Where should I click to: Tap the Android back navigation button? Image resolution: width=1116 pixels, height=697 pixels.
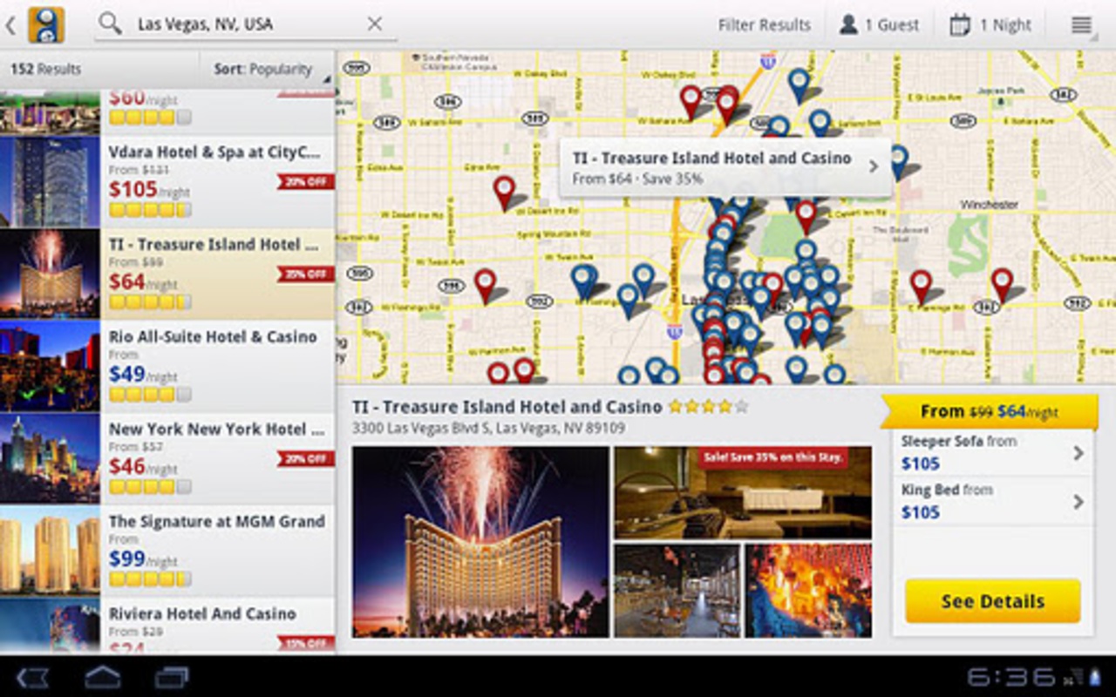(32, 677)
